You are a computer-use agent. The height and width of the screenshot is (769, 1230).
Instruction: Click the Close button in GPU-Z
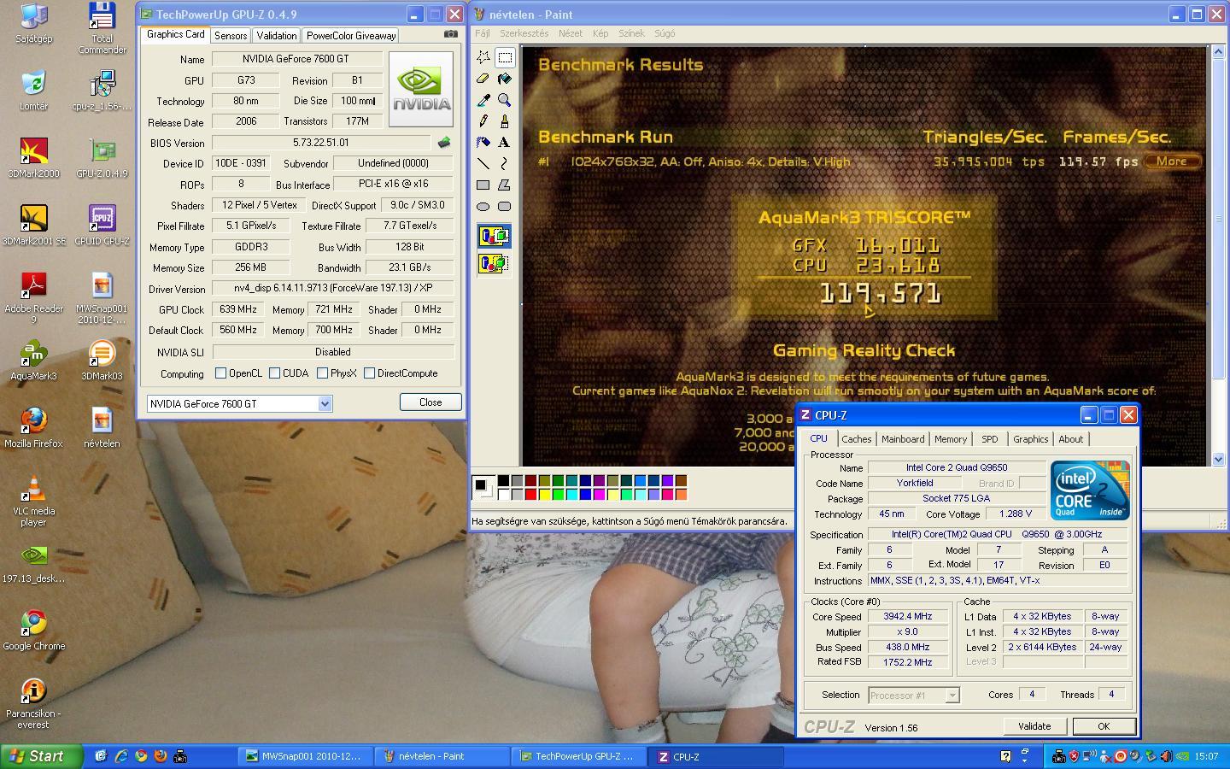coord(430,402)
